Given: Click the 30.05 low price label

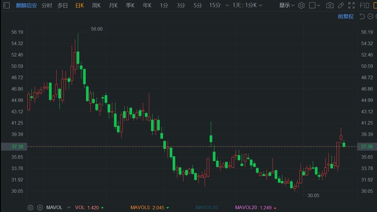Looking at the screenshot, I should (313, 195).
